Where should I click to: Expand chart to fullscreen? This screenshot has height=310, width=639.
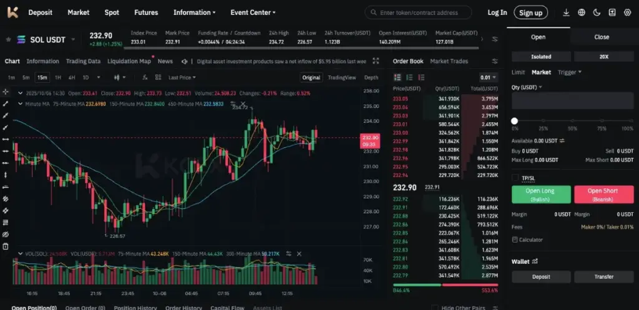click(x=376, y=61)
